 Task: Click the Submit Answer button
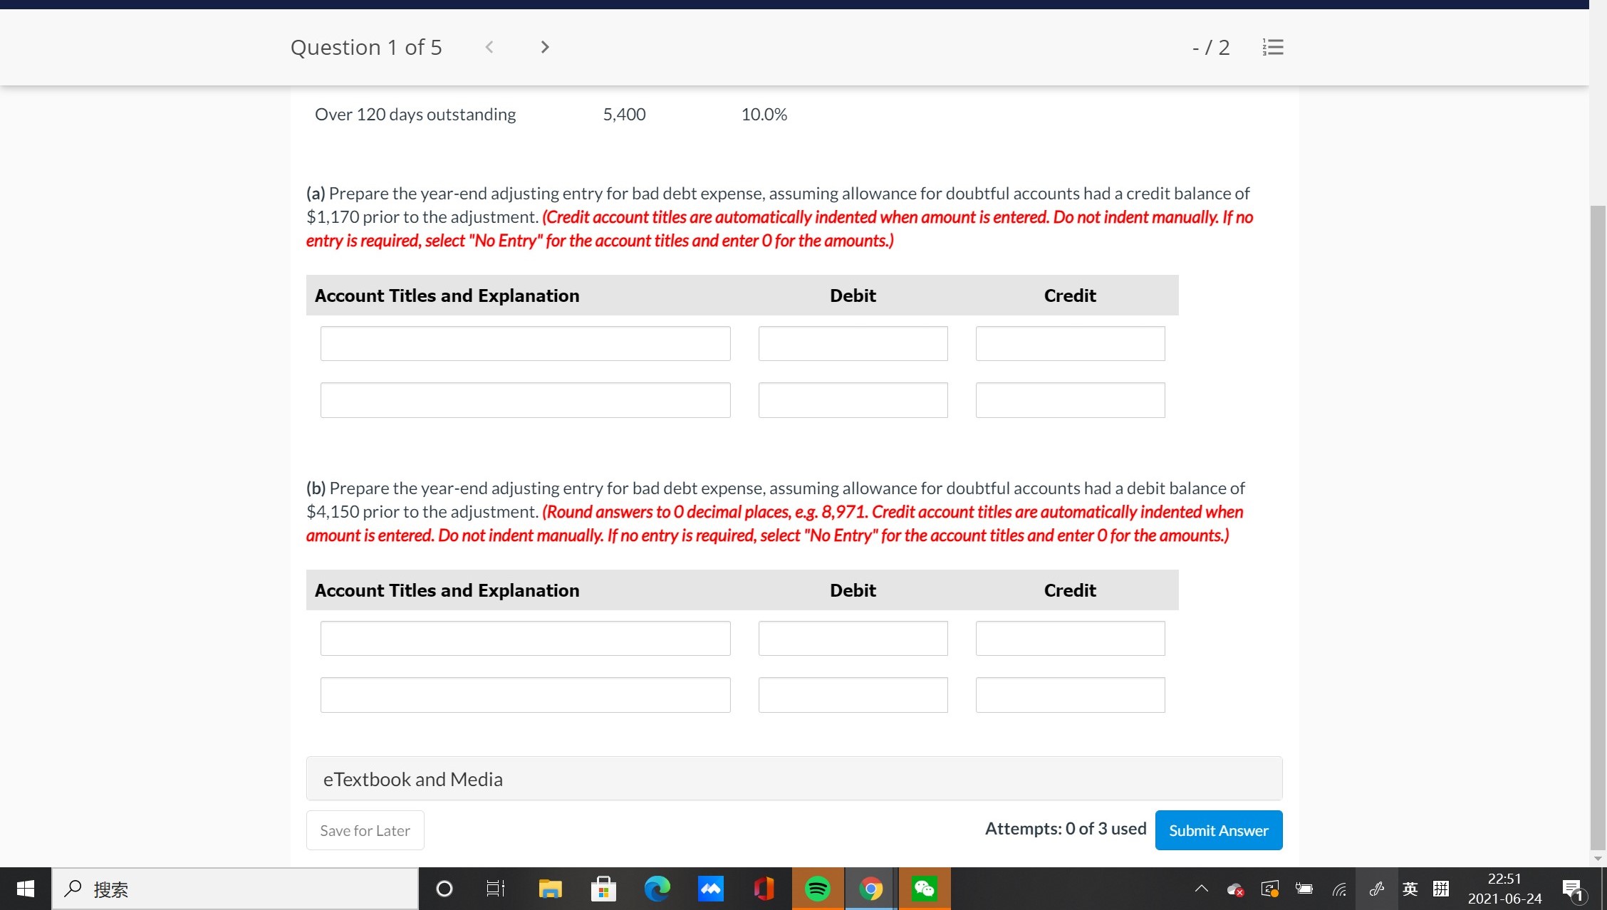click(1218, 830)
